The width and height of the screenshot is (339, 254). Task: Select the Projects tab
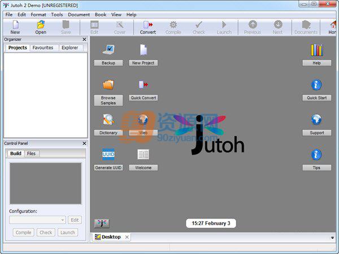(18, 48)
